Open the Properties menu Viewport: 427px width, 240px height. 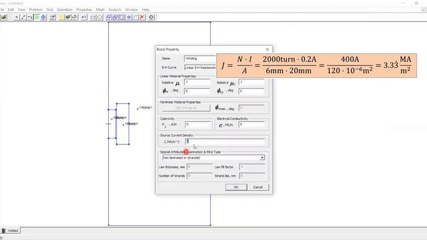[84, 9]
